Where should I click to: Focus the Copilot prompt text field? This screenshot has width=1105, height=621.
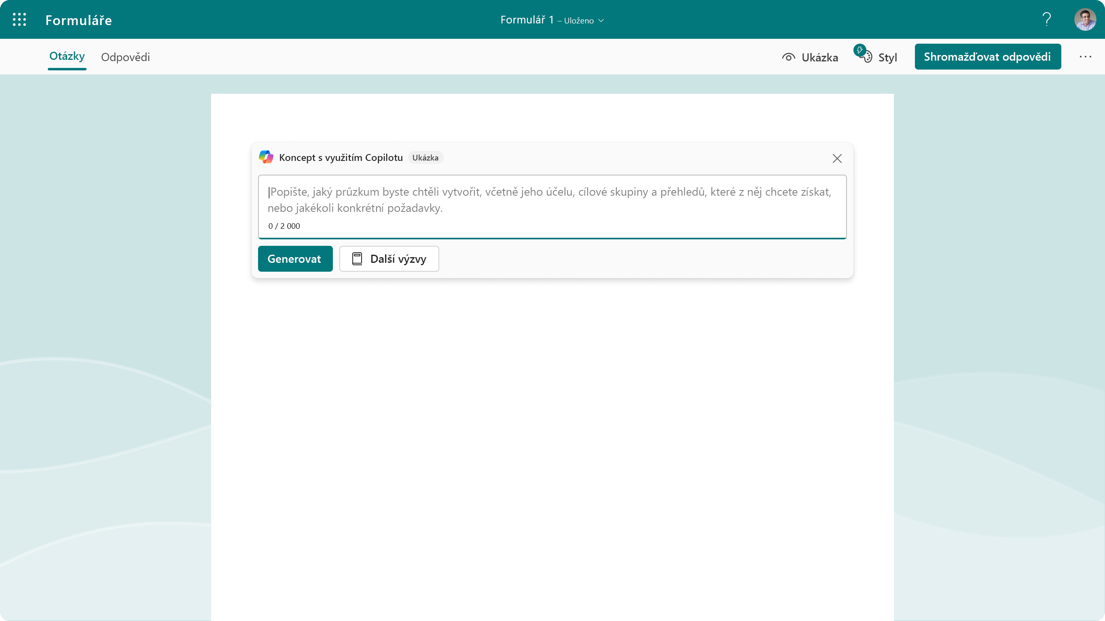point(552,206)
